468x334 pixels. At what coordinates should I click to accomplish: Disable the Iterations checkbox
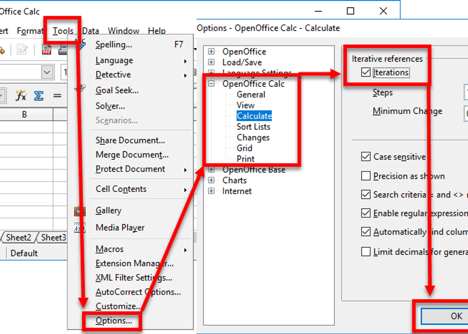pos(366,73)
